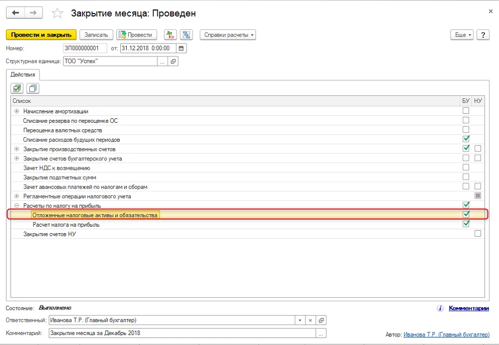
Task: Click info icon beside Комментарии
Action: tap(440, 308)
